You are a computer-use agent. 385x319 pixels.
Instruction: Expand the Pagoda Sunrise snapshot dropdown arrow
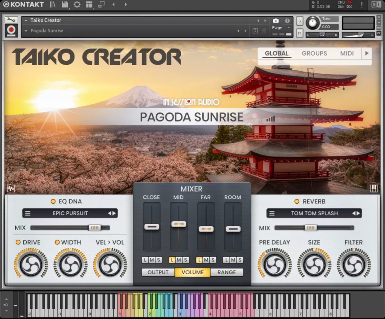click(x=26, y=31)
